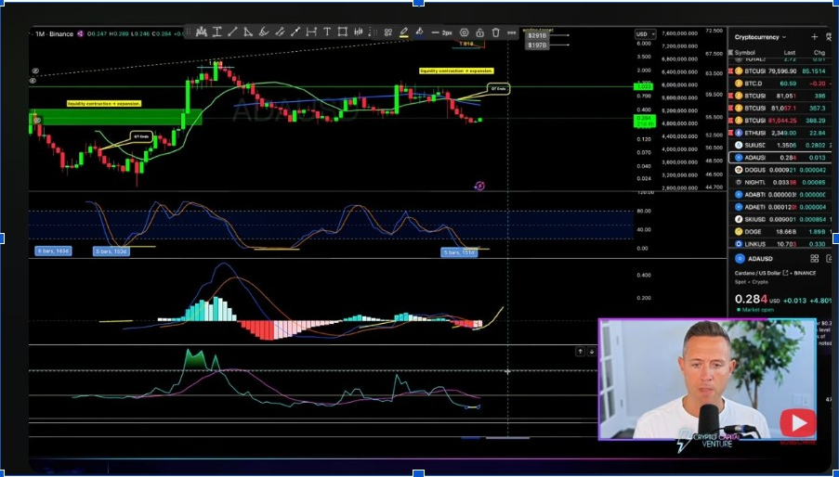Click purple replay circle icon on chart

click(479, 186)
